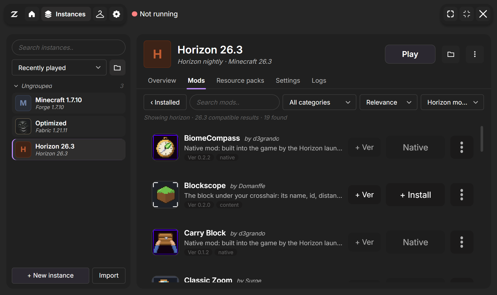Focus the Search mods field
The image size is (497, 295).
(234, 102)
